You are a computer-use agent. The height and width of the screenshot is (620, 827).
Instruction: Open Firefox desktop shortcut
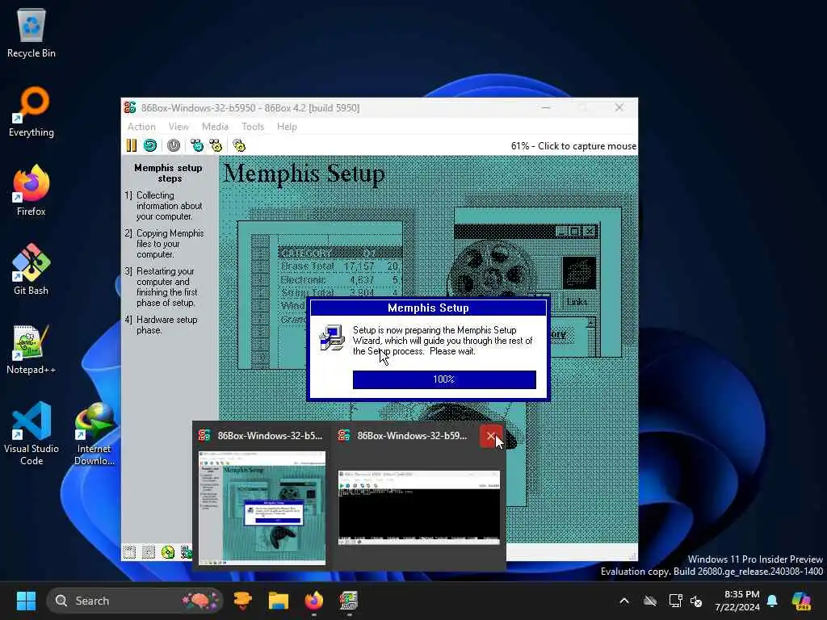pos(31,191)
